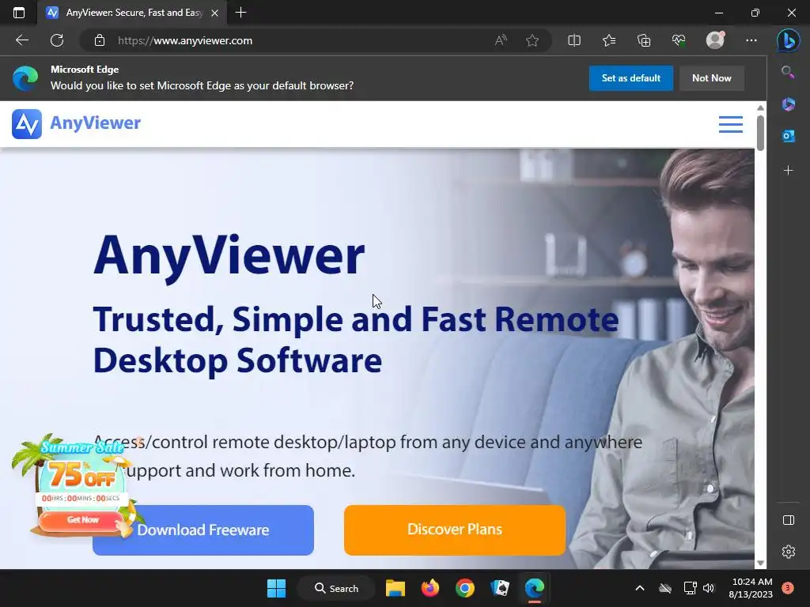Open Outlook in the sidebar
The width and height of the screenshot is (810, 607).
point(789,136)
